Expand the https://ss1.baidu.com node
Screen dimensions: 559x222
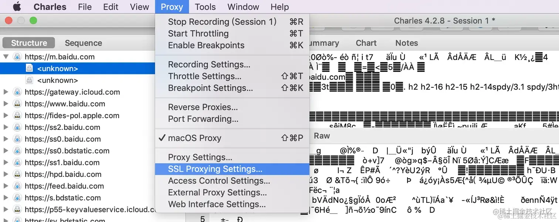tap(6, 162)
